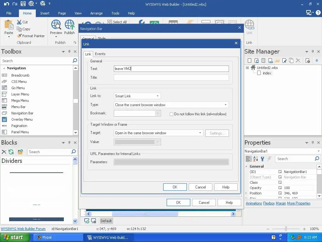Switch to the Events tab in Link dialog
The height and width of the screenshot is (242, 322).
pos(100,54)
